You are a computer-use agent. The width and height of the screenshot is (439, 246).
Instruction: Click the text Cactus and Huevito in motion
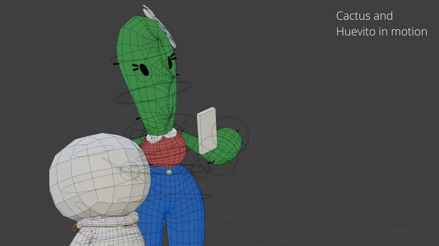(x=381, y=23)
